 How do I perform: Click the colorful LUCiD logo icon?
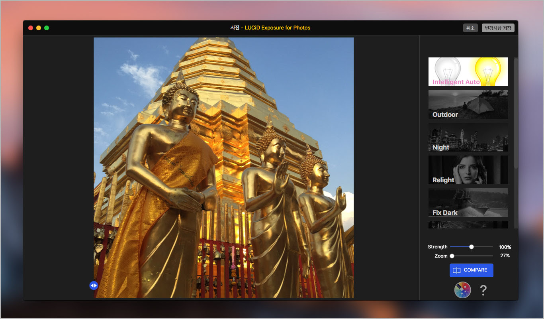click(x=463, y=290)
